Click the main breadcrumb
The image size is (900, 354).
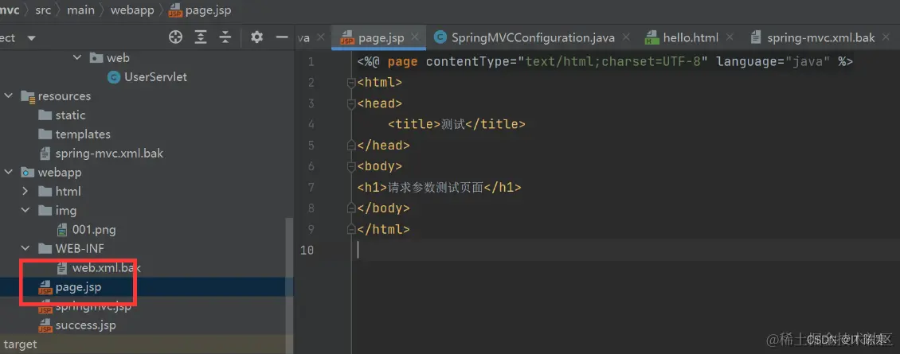click(80, 10)
